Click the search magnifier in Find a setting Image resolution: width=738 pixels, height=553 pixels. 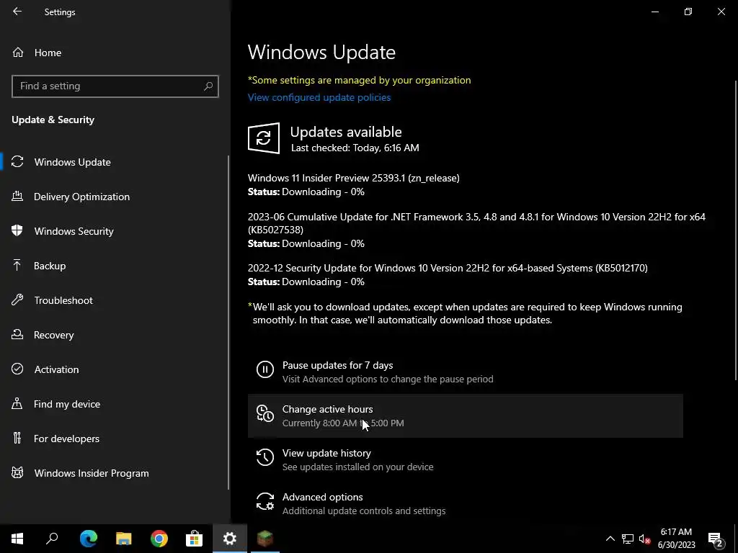point(208,86)
